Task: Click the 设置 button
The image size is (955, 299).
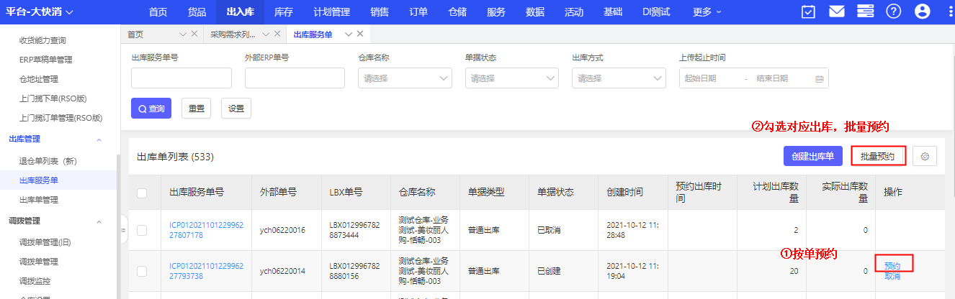Action: [x=236, y=109]
